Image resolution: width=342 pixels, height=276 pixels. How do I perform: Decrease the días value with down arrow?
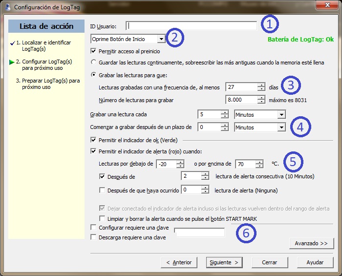point(261,89)
